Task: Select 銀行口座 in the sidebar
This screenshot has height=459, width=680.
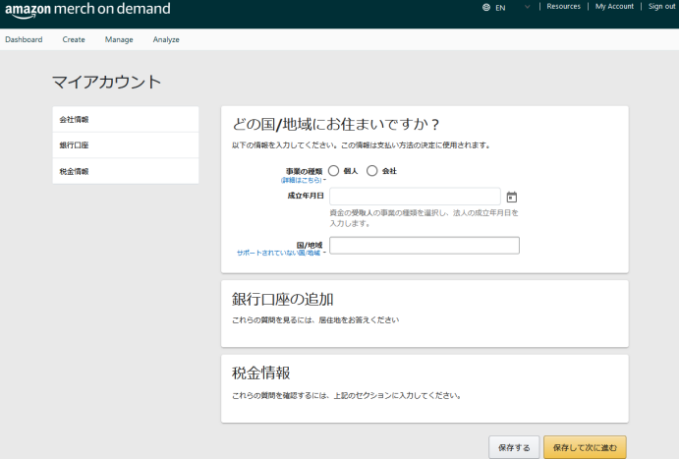Action: [x=126, y=144]
